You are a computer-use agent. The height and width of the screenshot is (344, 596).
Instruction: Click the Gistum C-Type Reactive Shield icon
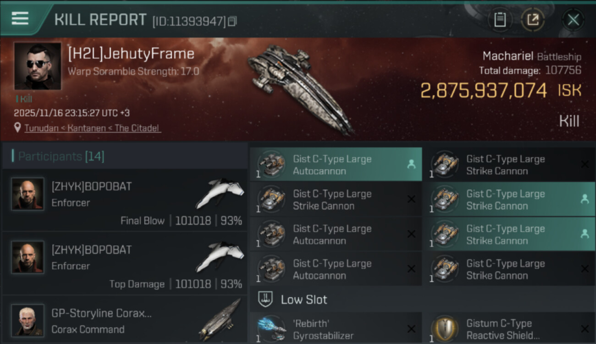(445, 328)
